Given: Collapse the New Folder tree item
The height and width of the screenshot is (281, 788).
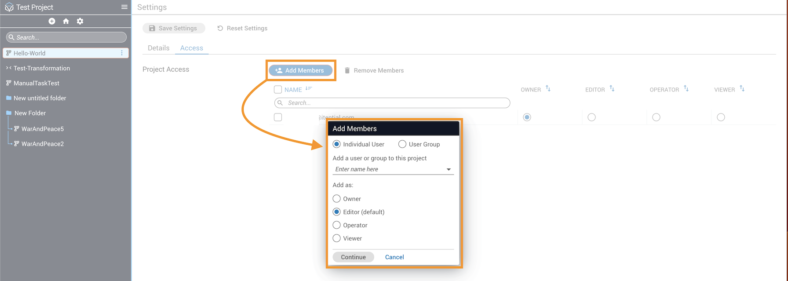Looking at the screenshot, I should click(x=9, y=113).
